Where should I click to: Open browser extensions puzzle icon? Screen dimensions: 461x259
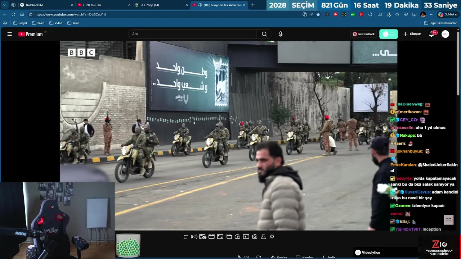[x=370, y=14]
